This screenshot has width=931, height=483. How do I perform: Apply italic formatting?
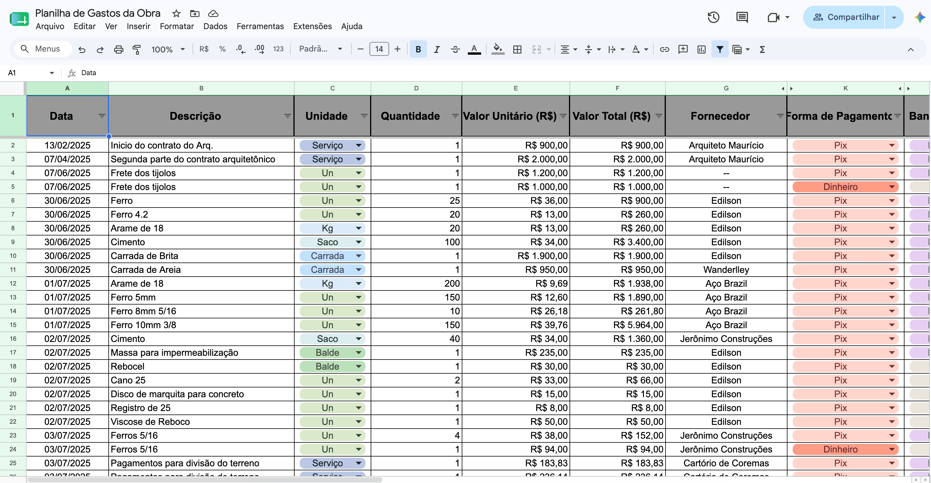pyautogui.click(x=437, y=50)
